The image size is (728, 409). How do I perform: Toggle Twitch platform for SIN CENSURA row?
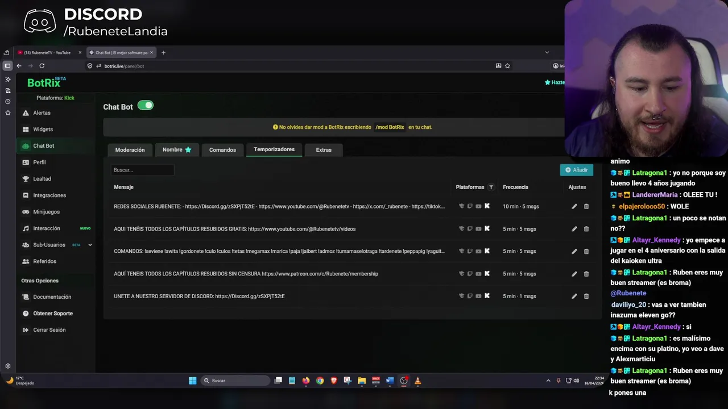coord(470,274)
